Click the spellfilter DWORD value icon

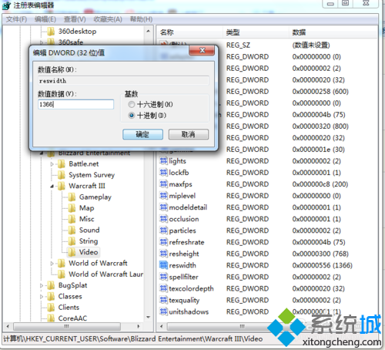click(x=163, y=277)
